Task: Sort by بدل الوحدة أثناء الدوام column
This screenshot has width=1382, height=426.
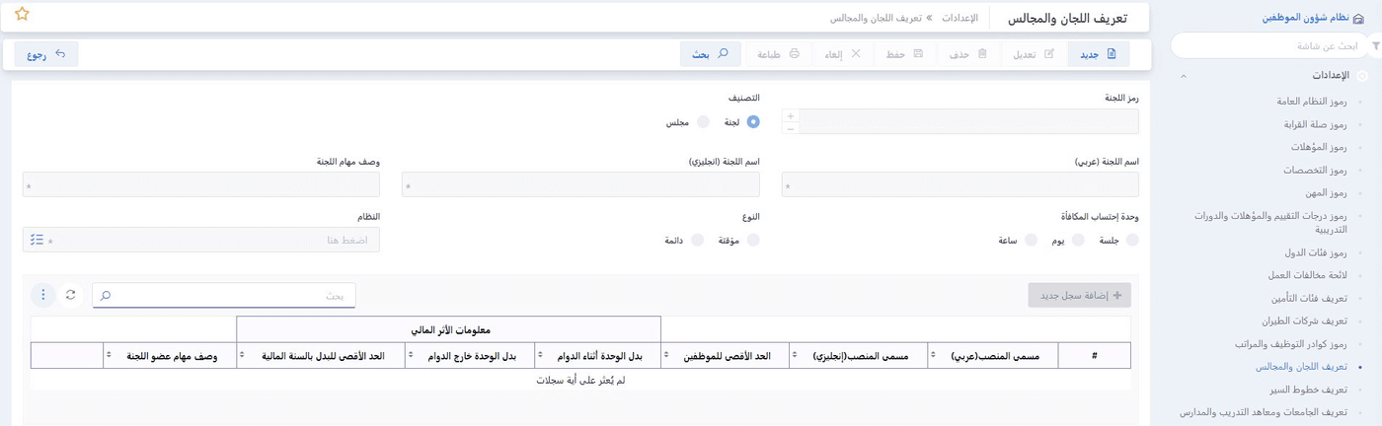Action: (x=598, y=355)
